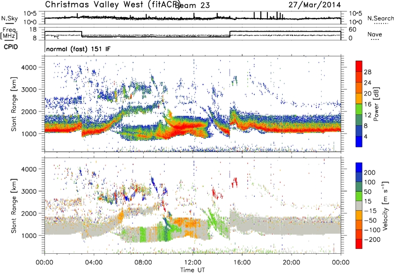Click the "08:00" time tick label
The height and width of the screenshot is (273, 394).
pos(143,263)
